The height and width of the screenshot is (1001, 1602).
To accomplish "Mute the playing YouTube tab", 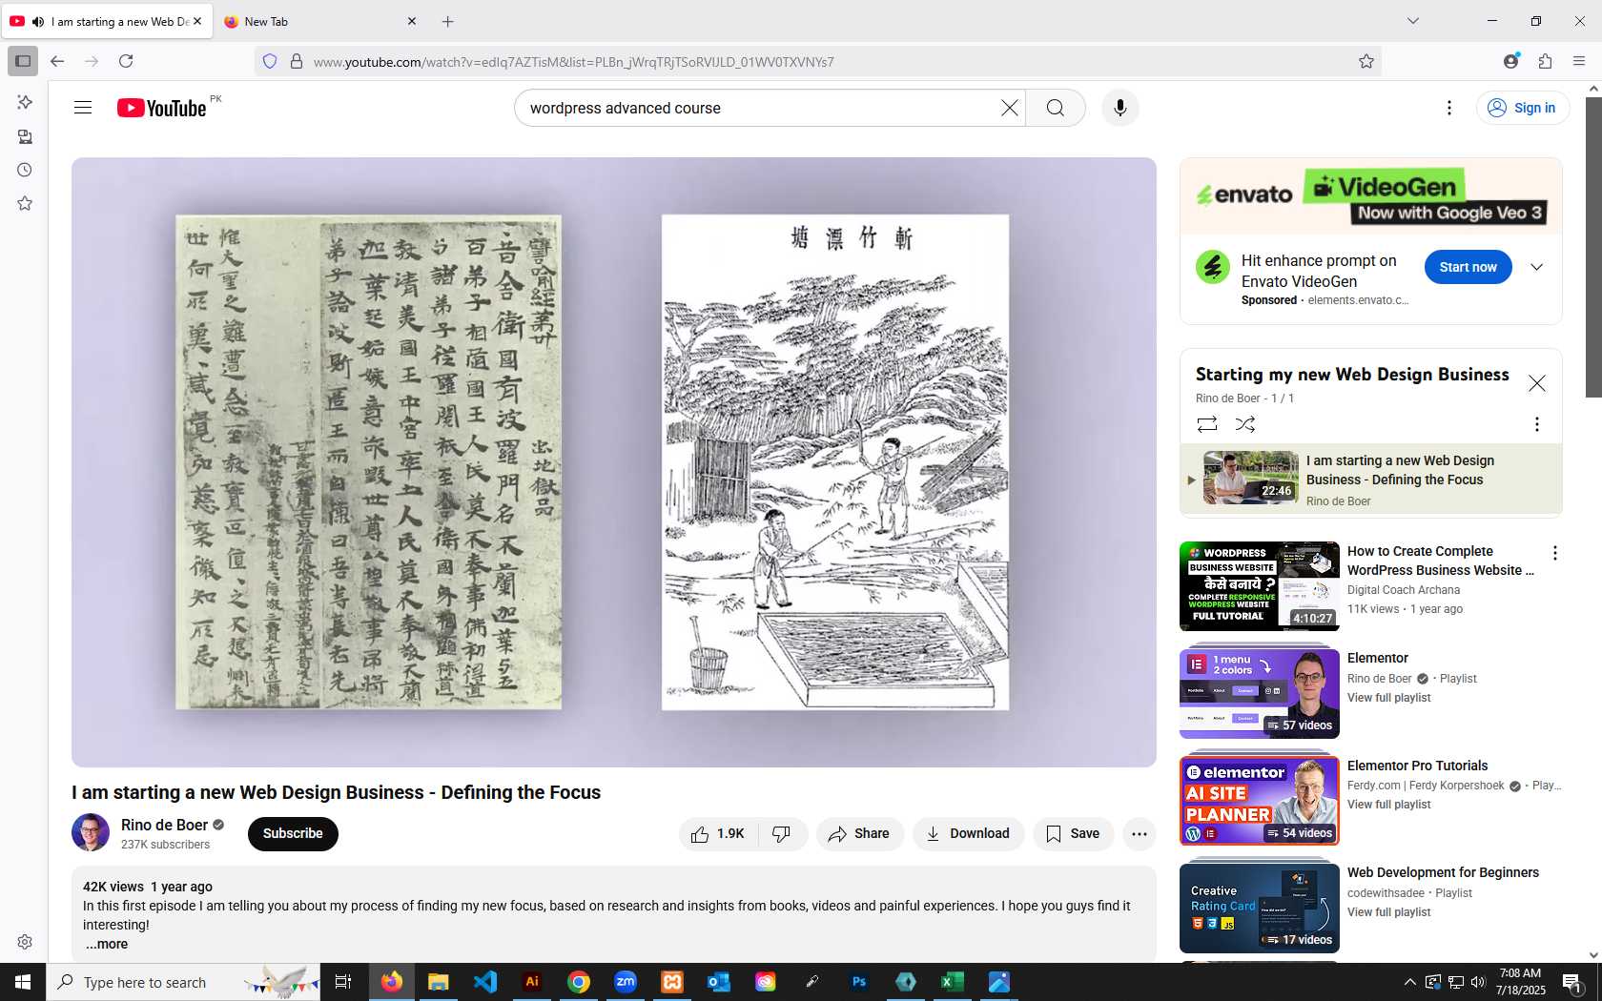I will [x=38, y=21].
